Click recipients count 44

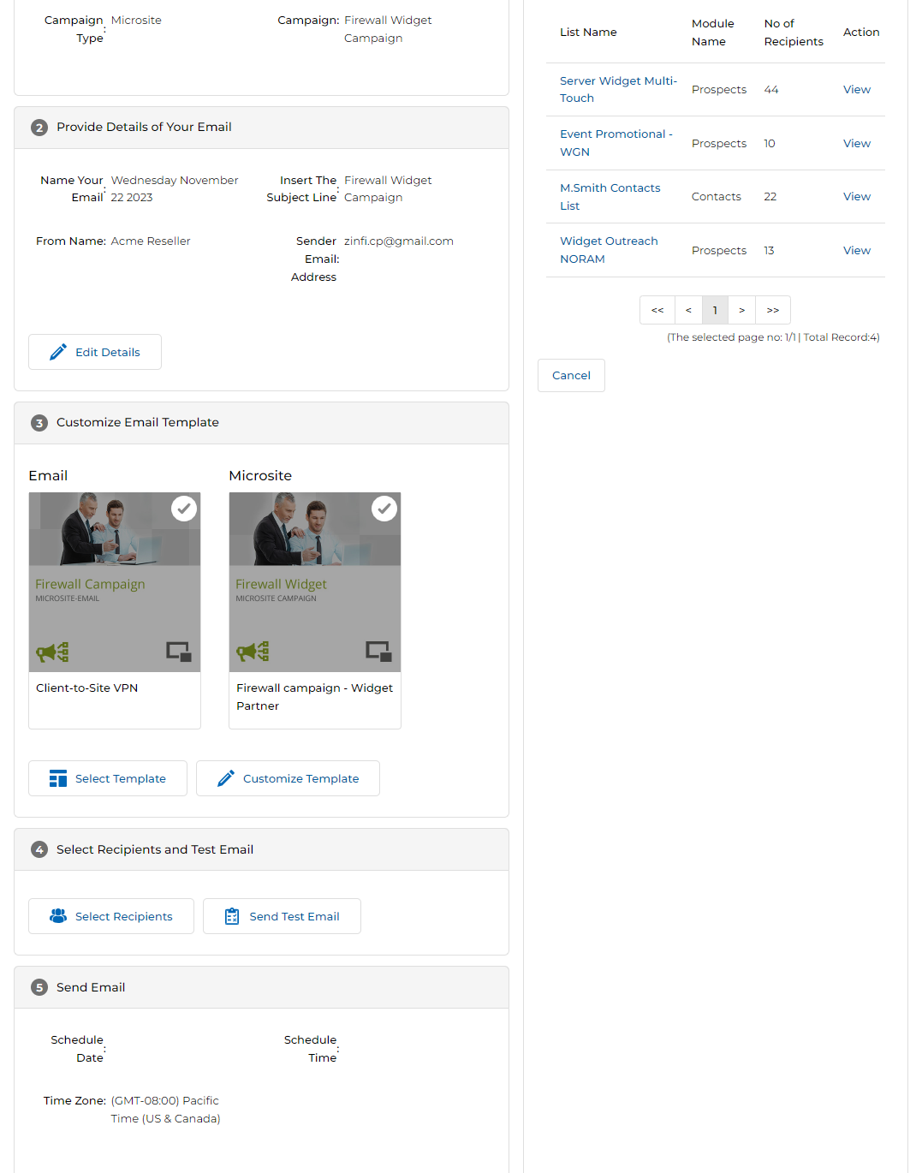(x=771, y=90)
